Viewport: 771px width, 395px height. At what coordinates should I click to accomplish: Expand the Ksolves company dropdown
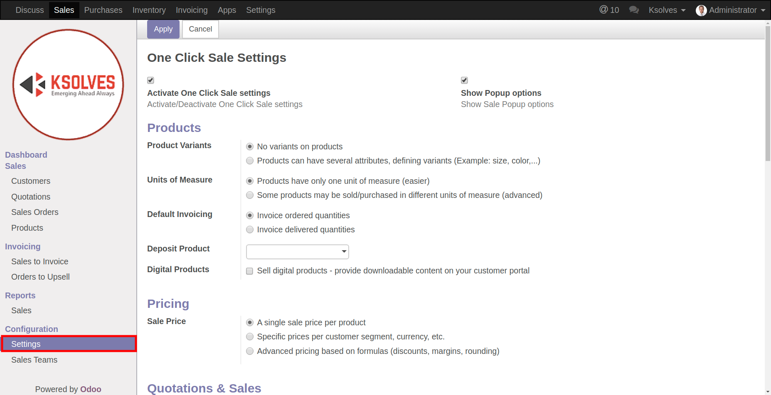(667, 10)
